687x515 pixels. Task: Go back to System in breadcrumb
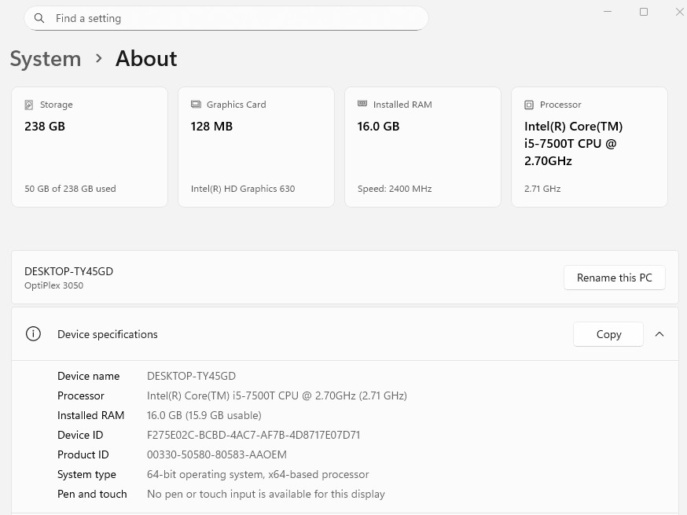tap(46, 59)
